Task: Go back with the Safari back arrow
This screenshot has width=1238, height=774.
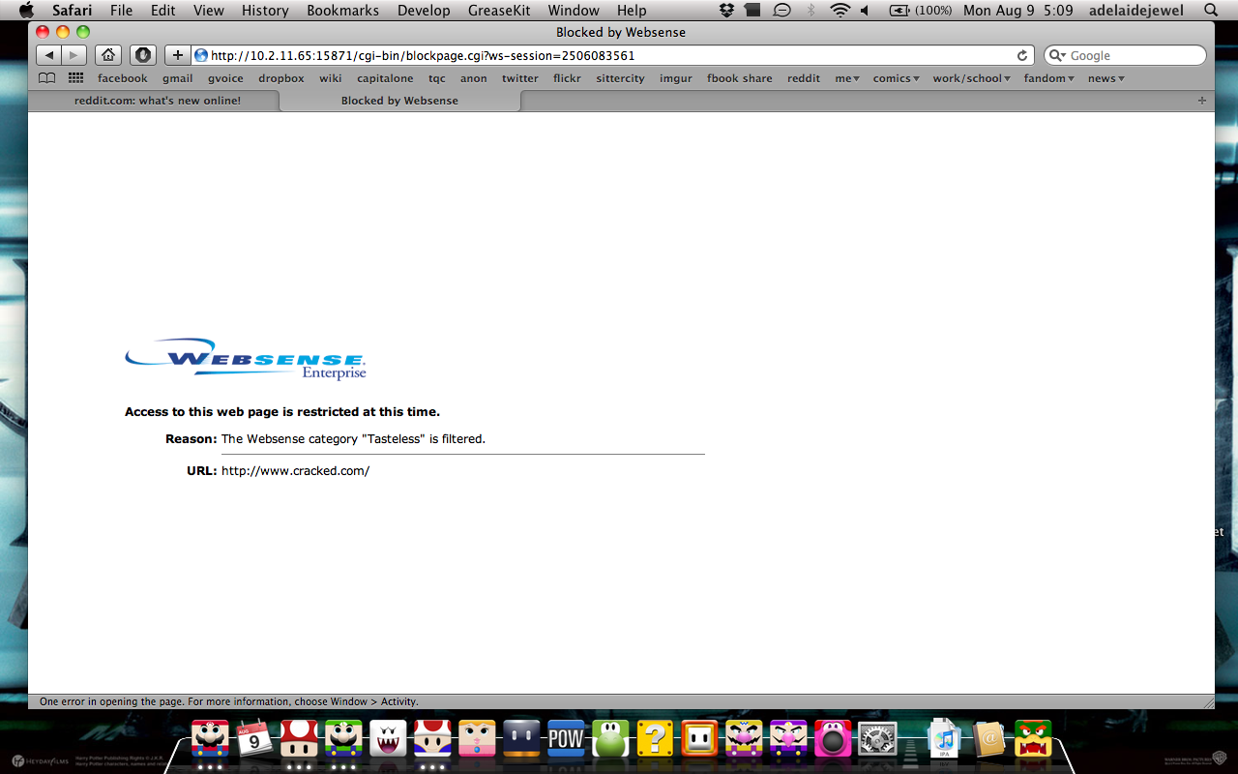Action: (x=50, y=55)
